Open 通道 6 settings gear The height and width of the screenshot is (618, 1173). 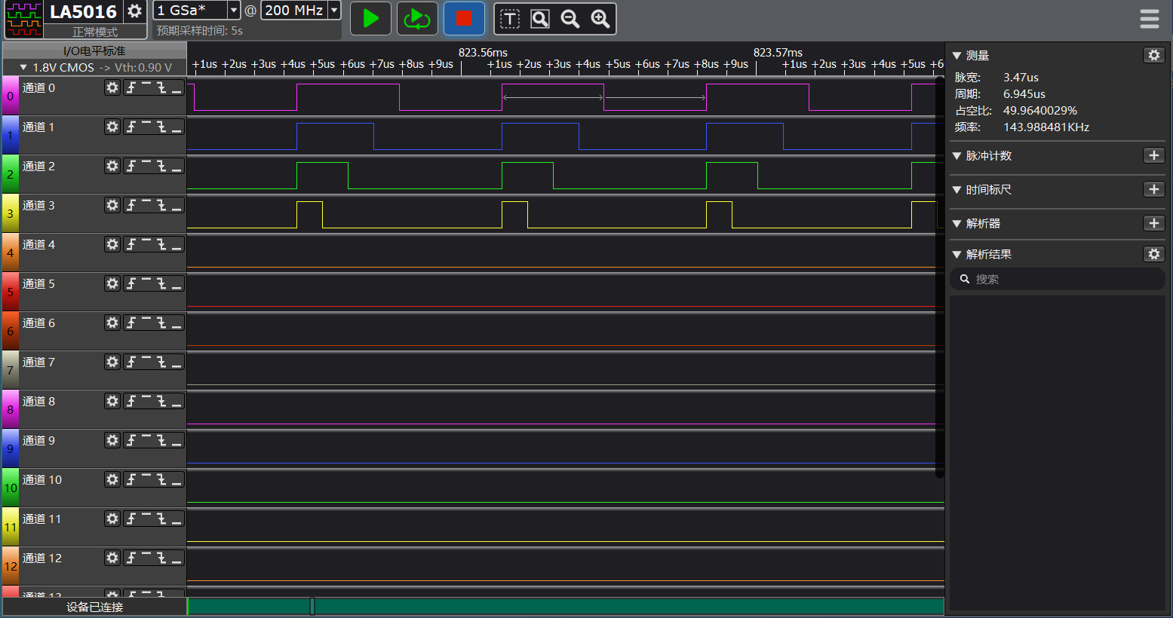click(112, 323)
